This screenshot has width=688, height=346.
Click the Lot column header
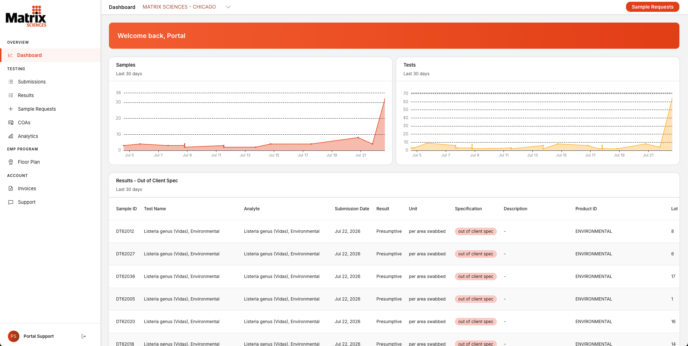pyautogui.click(x=674, y=209)
